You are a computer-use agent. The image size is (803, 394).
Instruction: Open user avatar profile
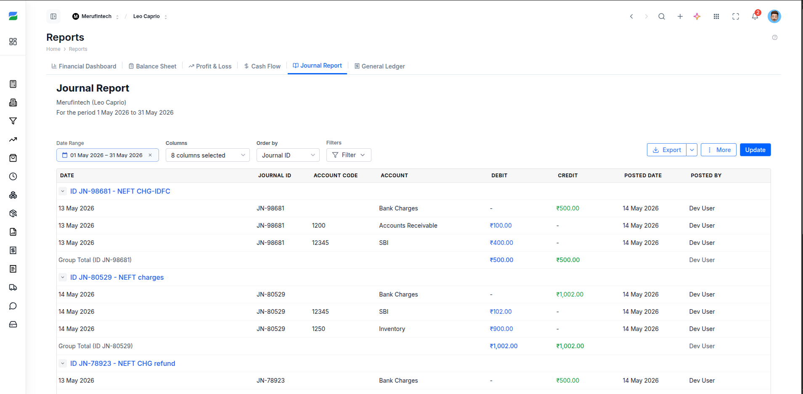click(774, 16)
